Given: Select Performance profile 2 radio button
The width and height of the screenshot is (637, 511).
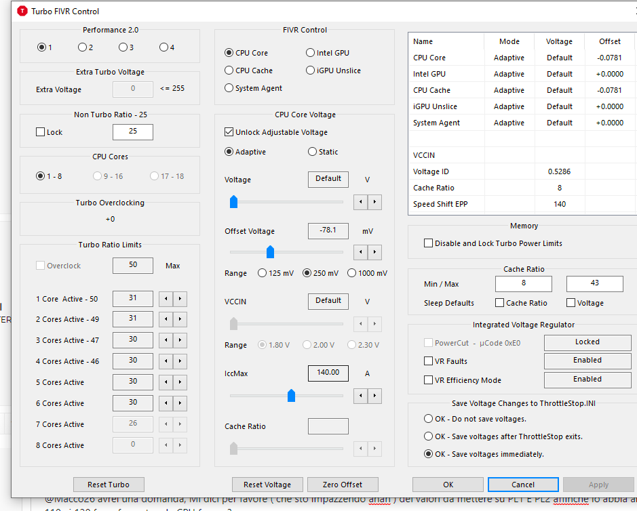Looking at the screenshot, I should pos(82,47).
